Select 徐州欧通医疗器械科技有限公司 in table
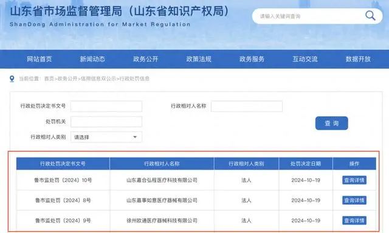Viewport: 389px width, 233px height. (x=162, y=220)
